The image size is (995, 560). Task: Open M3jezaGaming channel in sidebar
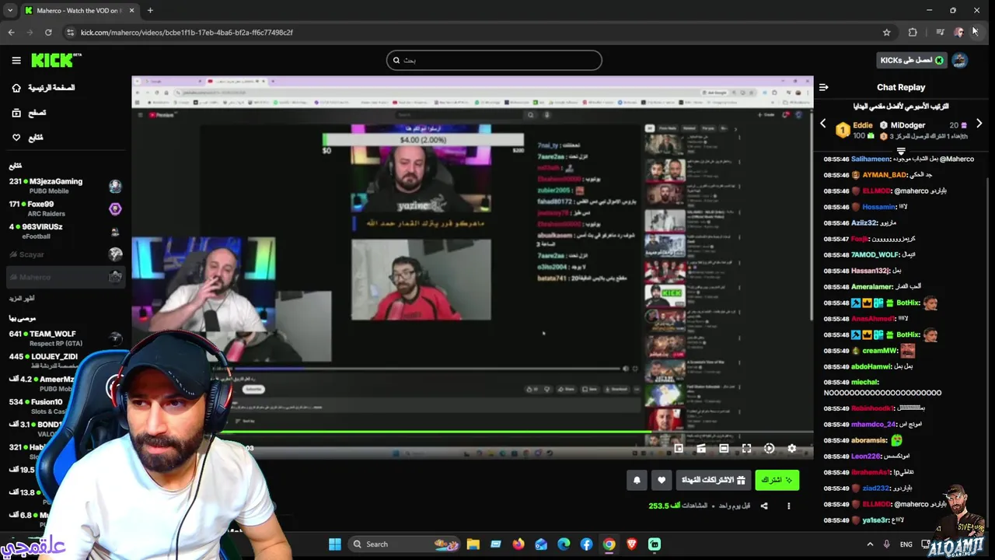coord(65,186)
